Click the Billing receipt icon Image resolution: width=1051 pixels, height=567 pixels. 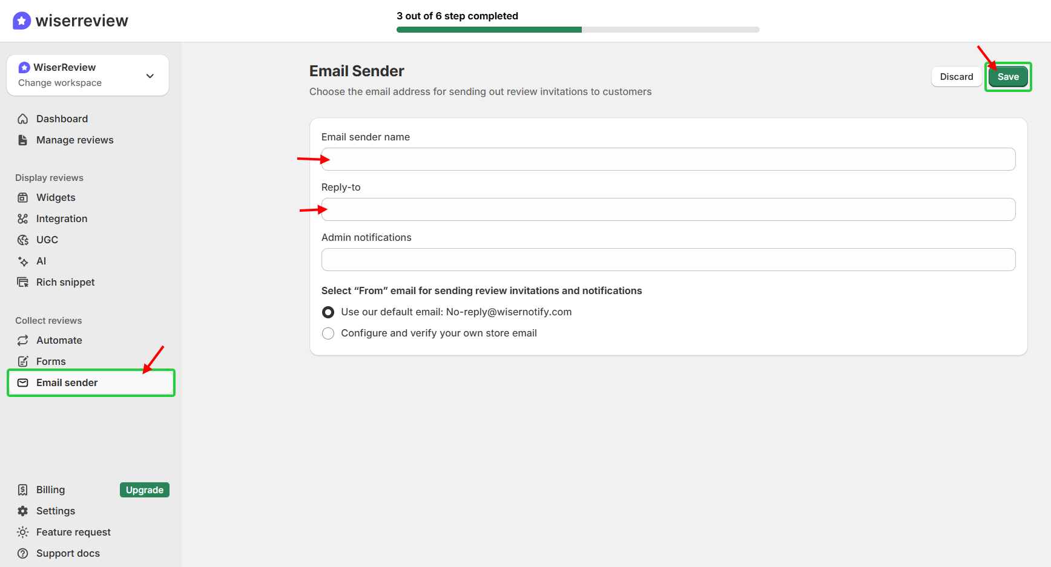(x=23, y=490)
